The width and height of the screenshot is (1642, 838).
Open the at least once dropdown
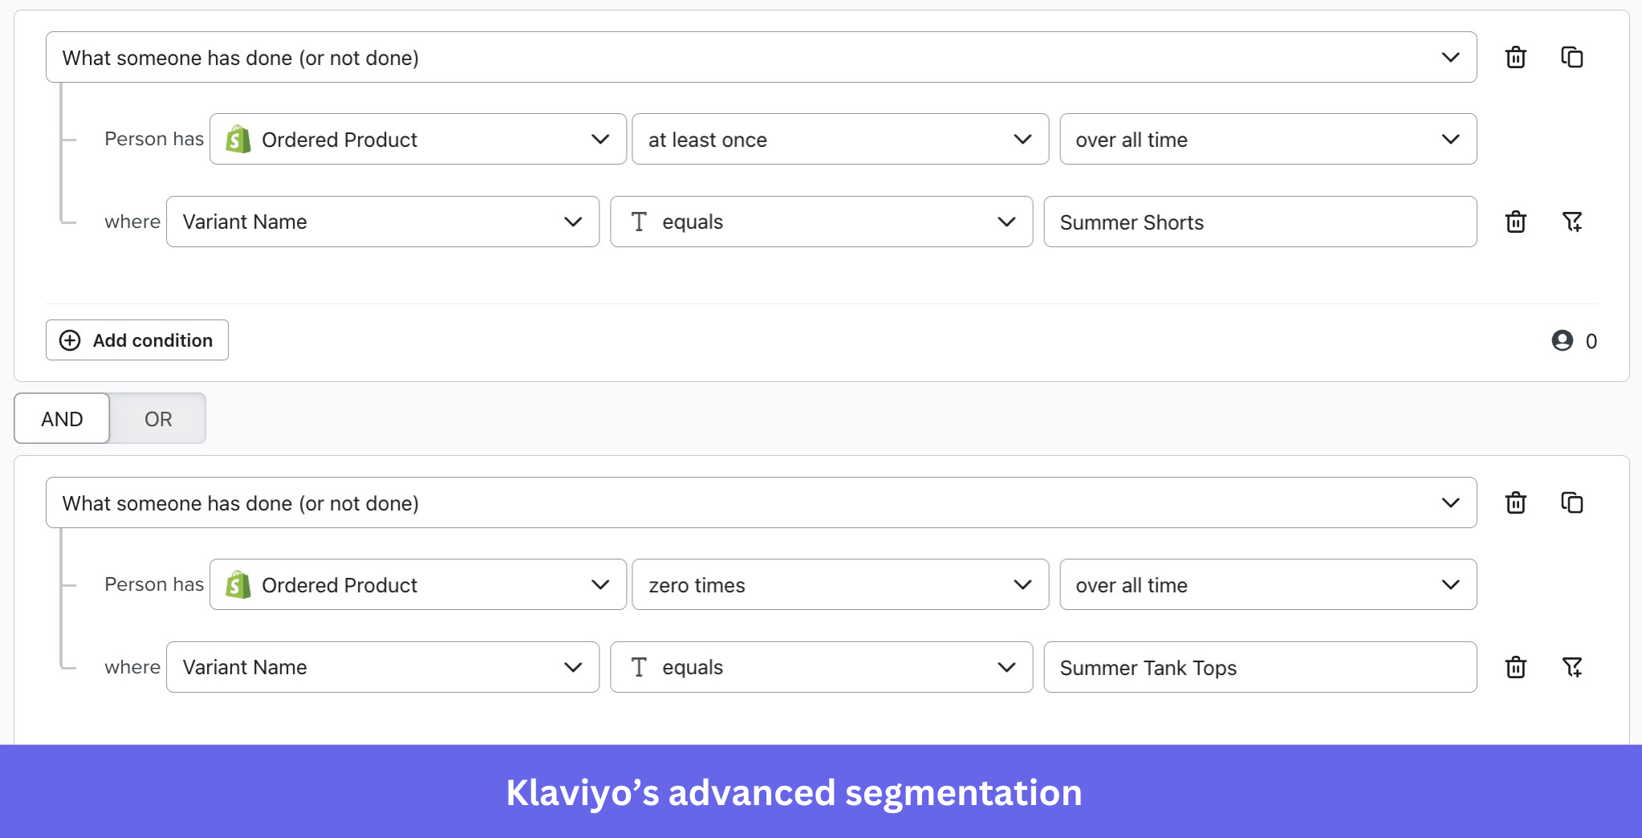(839, 139)
